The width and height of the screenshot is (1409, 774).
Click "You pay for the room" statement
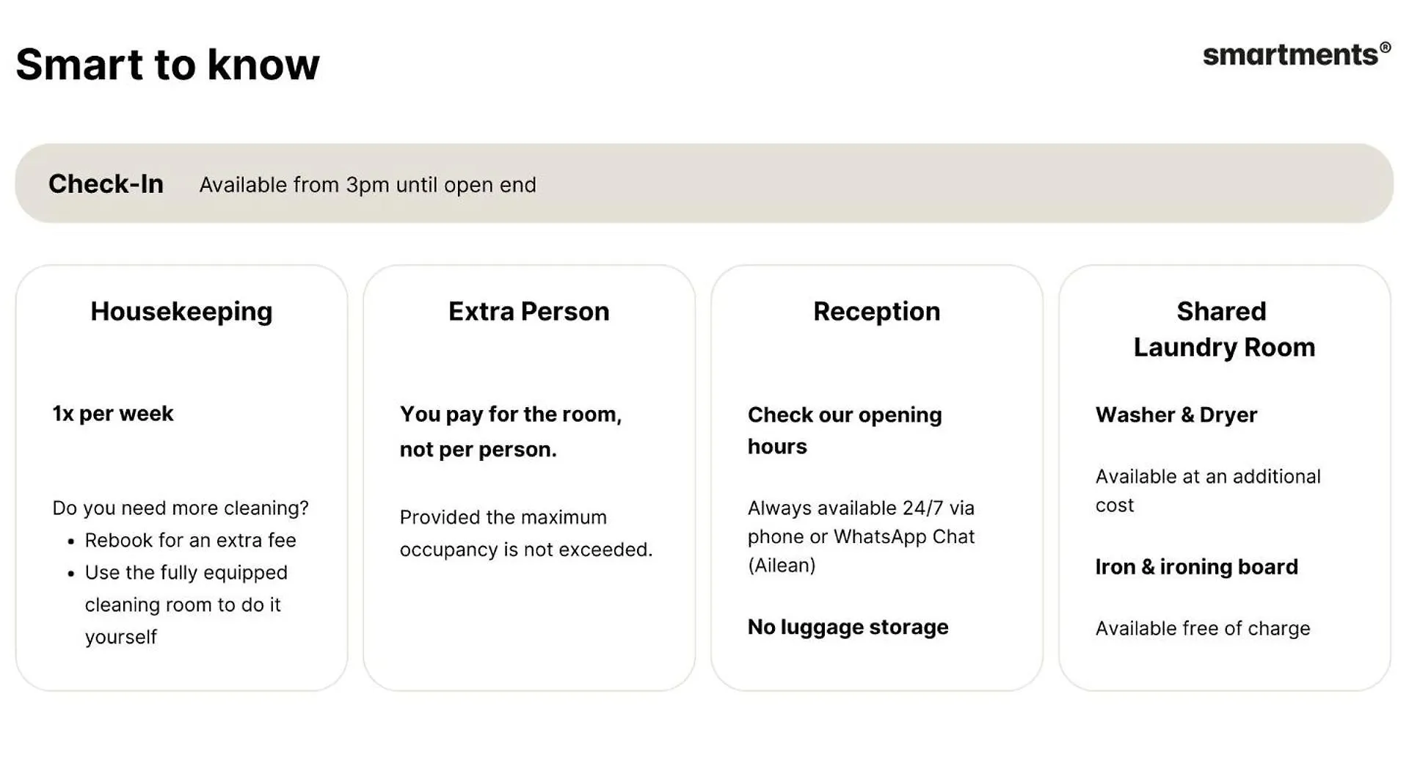pyautogui.click(x=510, y=431)
